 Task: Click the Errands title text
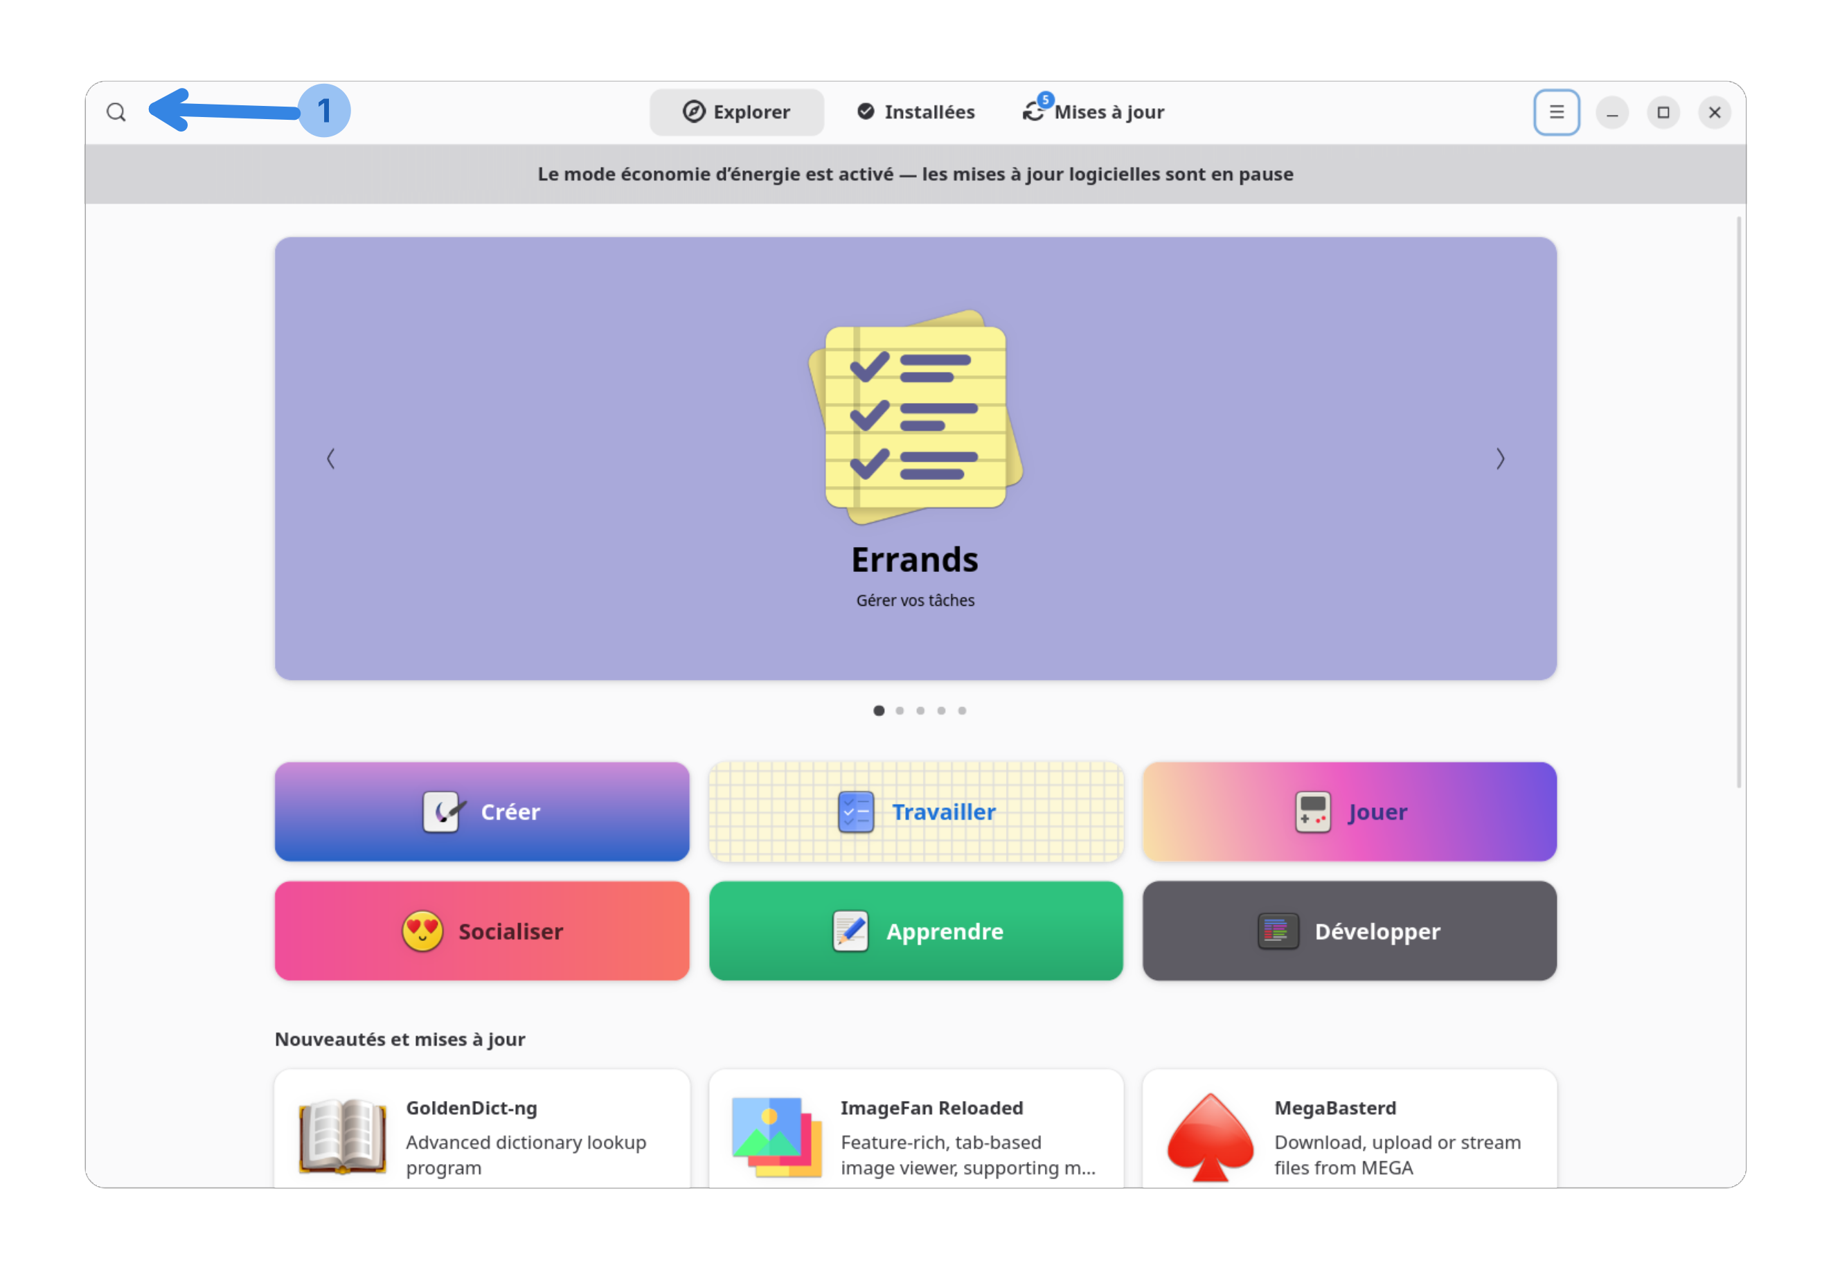tap(915, 559)
